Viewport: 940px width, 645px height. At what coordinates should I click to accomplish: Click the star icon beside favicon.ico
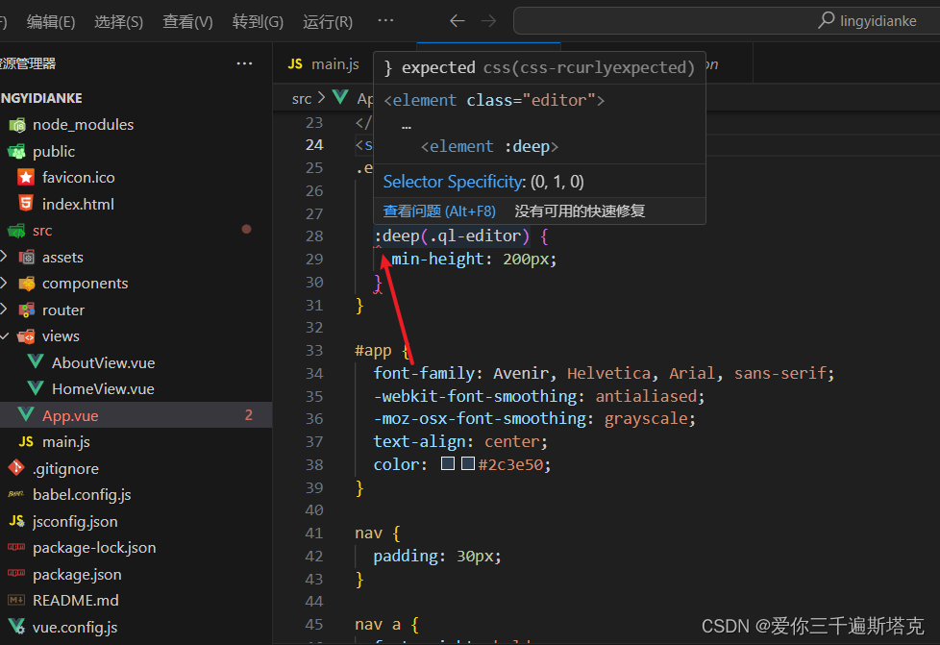coord(26,177)
